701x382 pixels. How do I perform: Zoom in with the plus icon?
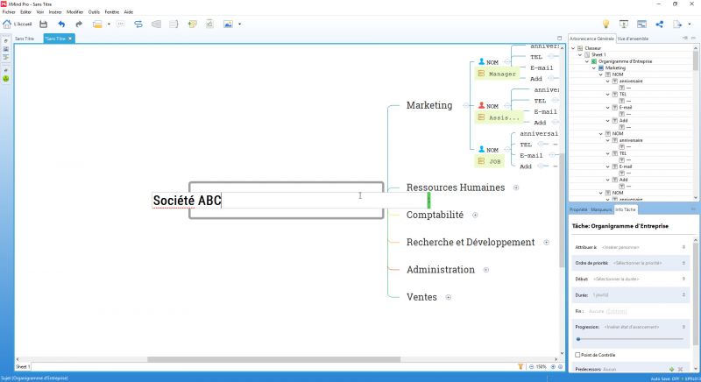553,366
